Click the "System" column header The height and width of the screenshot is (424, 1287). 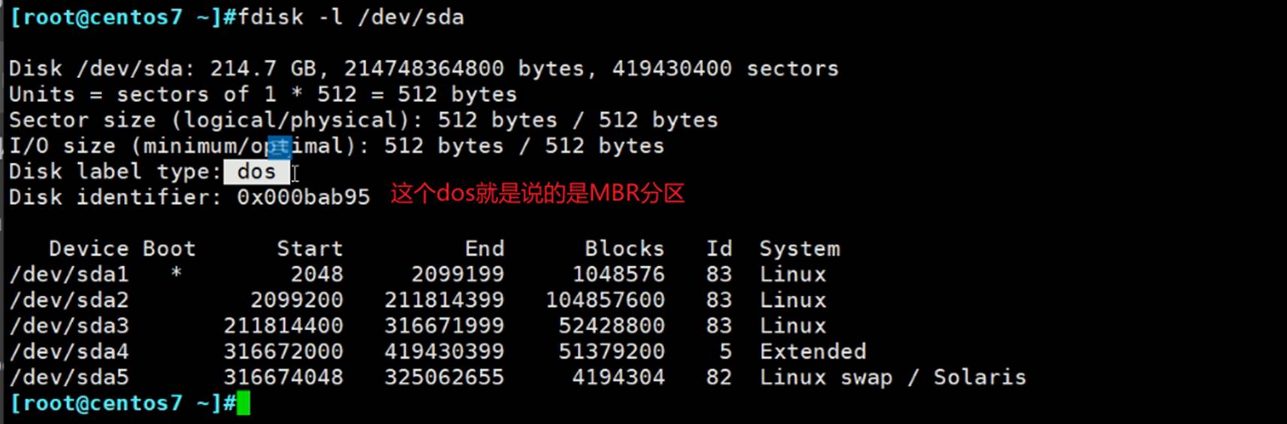coord(799,248)
